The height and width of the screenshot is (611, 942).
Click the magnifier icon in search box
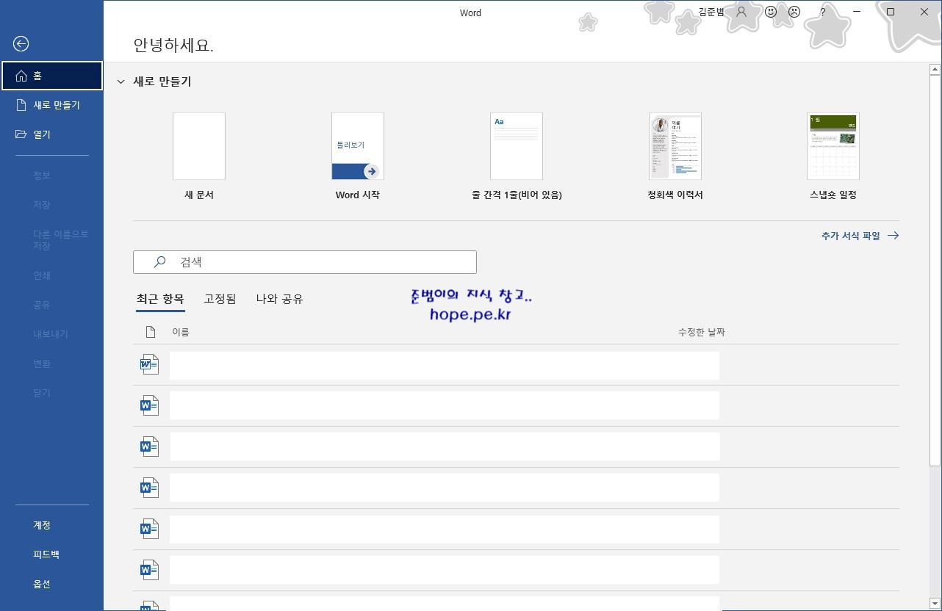click(x=159, y=262)
